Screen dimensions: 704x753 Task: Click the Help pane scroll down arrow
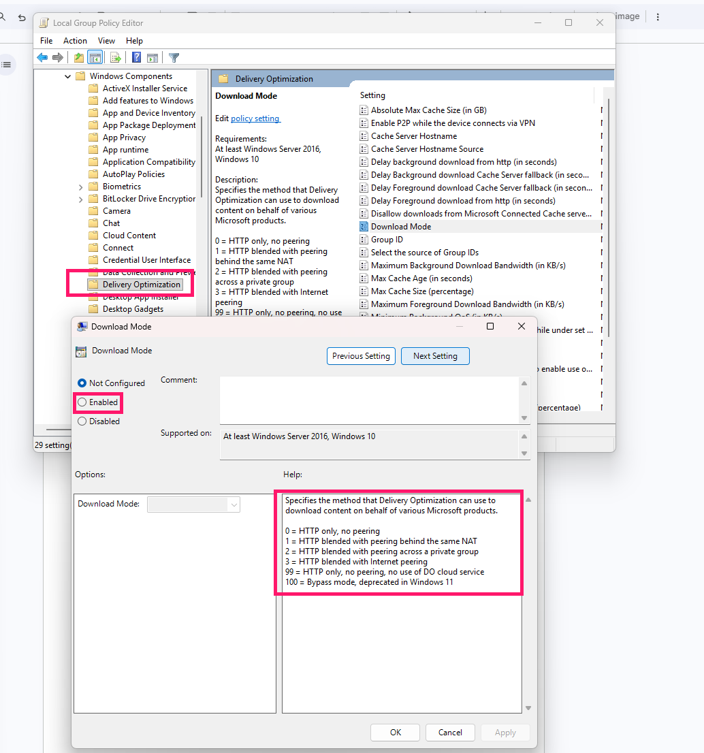(528, 708)
